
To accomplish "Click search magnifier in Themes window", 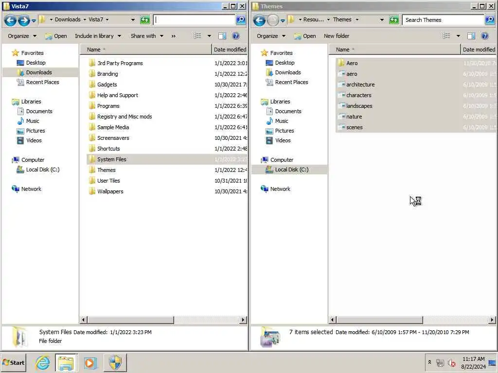I will click(x=490, y=20).
